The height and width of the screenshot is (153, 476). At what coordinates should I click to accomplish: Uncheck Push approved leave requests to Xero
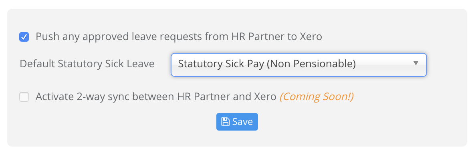coord(24,37)
